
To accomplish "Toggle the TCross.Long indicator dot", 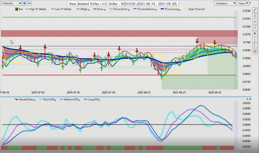I will [180, 10].
